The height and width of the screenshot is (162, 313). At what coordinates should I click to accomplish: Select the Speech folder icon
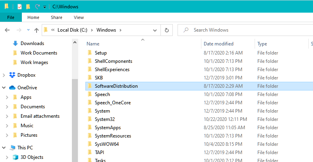pyautogui.click(x=90, y=94)
